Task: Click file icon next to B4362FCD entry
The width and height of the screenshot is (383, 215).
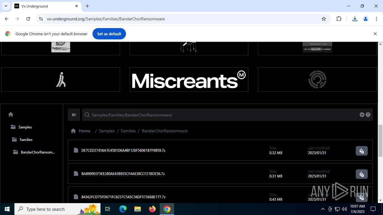Action: [76, 197]
